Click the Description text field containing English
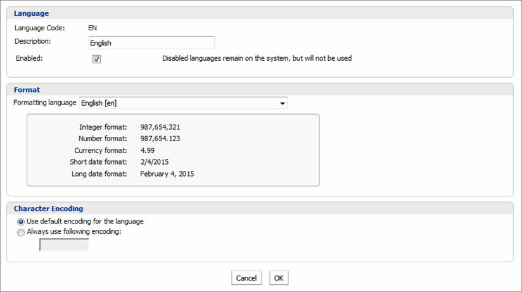 [x=151, y=43]
